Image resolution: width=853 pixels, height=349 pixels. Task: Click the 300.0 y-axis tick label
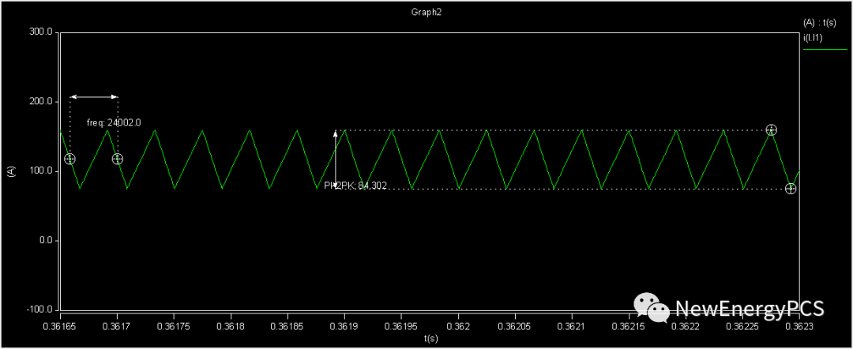coord(40,32)
